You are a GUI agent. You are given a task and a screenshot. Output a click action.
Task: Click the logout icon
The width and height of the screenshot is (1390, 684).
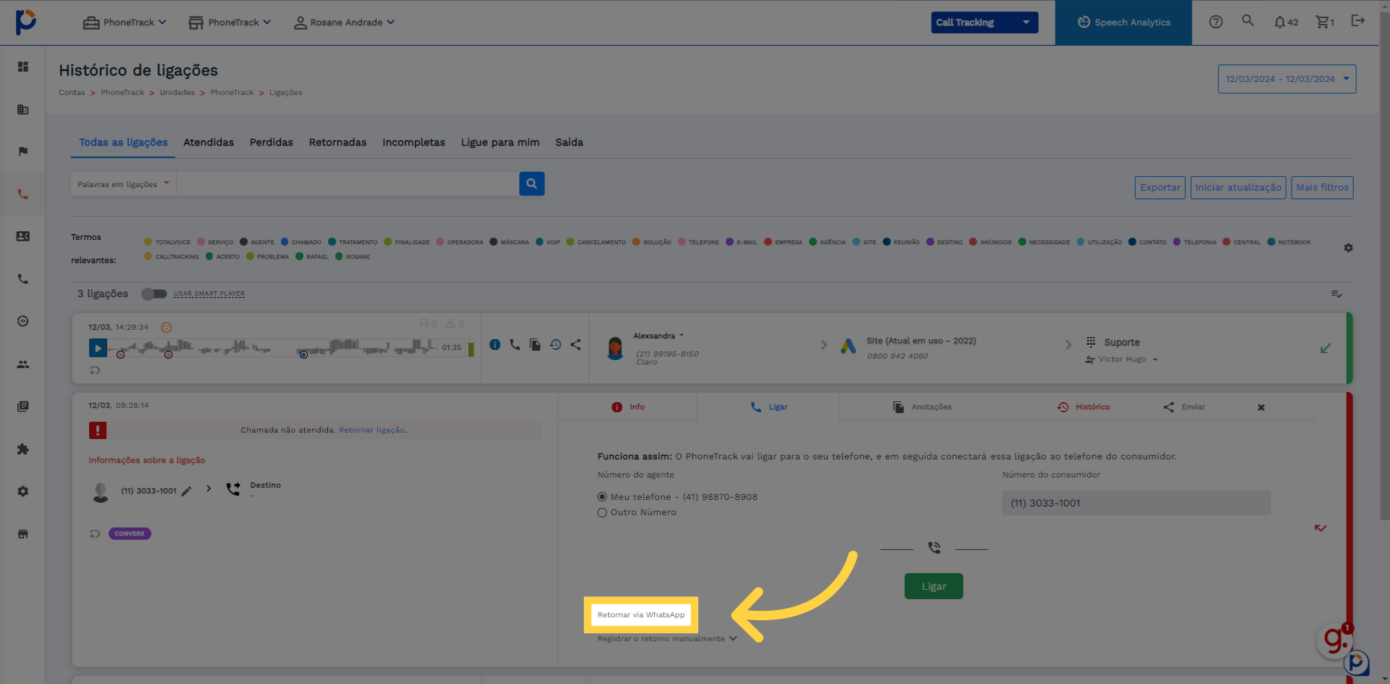1358,21
